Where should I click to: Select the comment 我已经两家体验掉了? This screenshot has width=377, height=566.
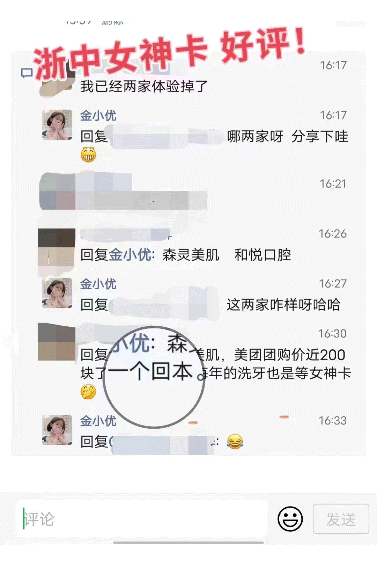click(x=144, y=86)
